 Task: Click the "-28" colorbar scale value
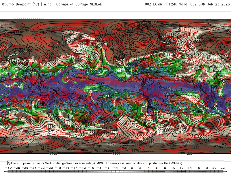(x=17, y=168)
